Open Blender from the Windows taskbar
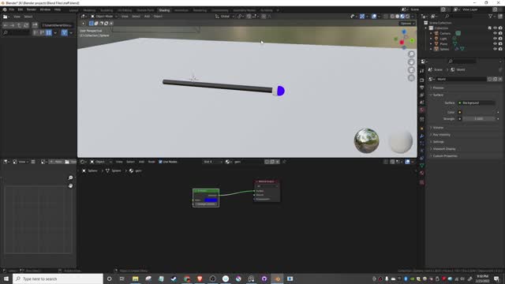 pyautogui.click(x=277, y=278)
